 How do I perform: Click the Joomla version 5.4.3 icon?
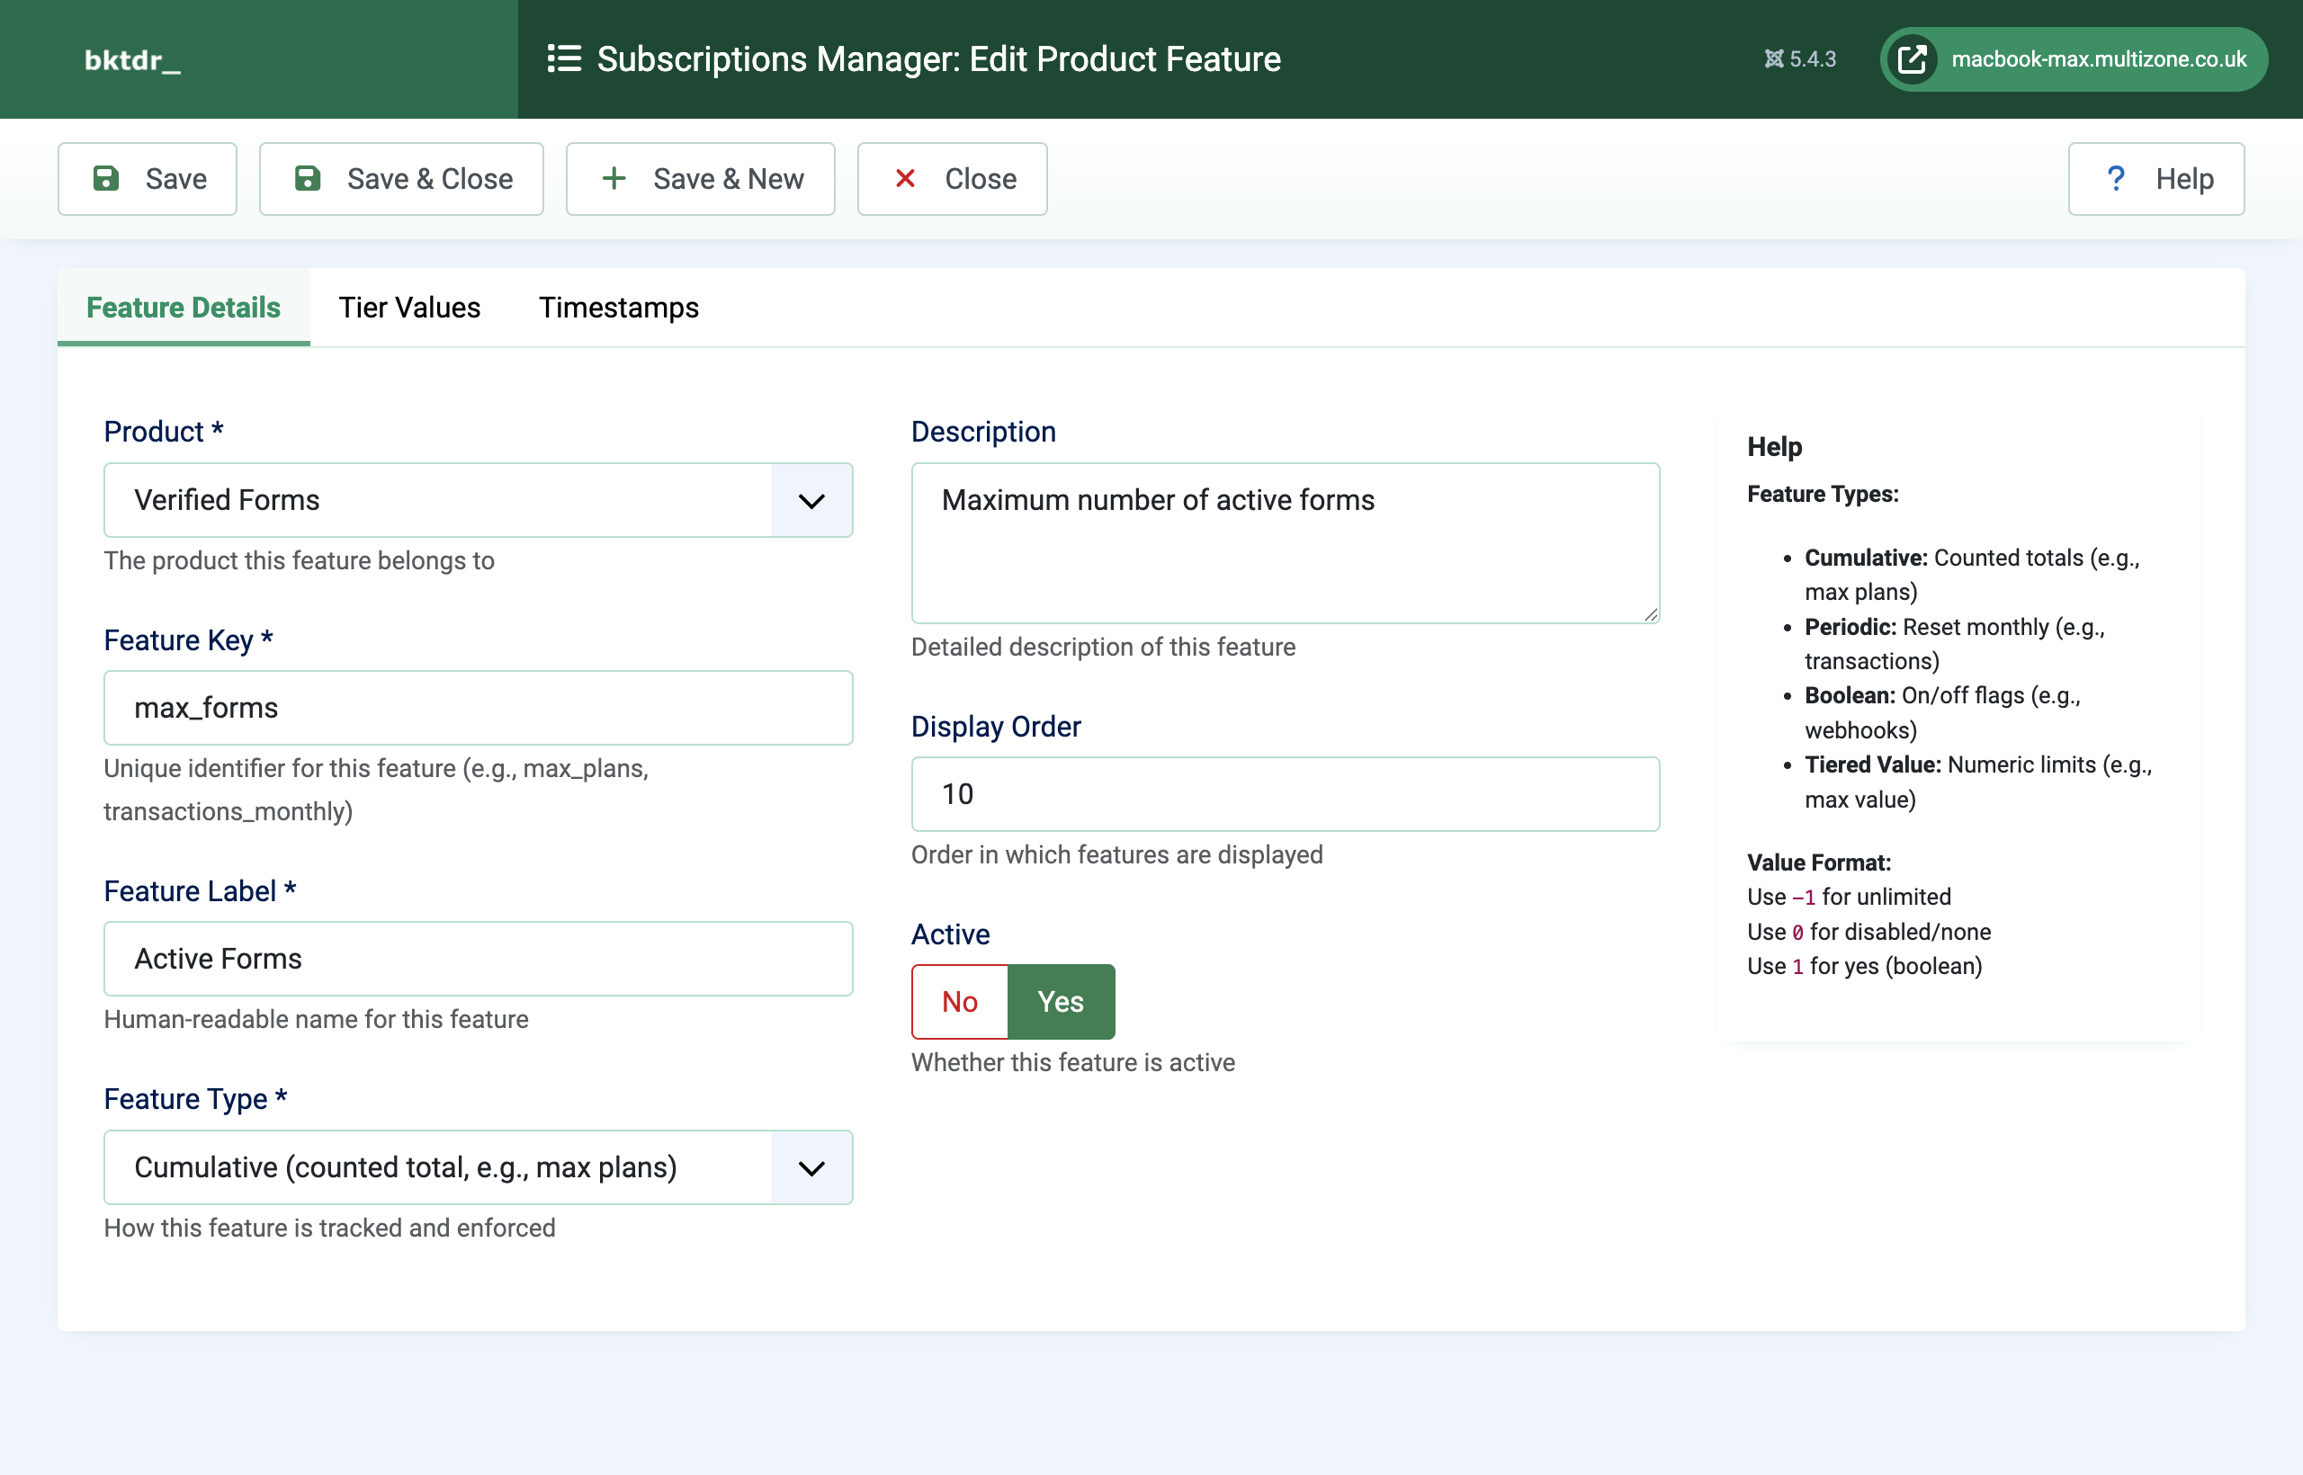coord(1775,58)
